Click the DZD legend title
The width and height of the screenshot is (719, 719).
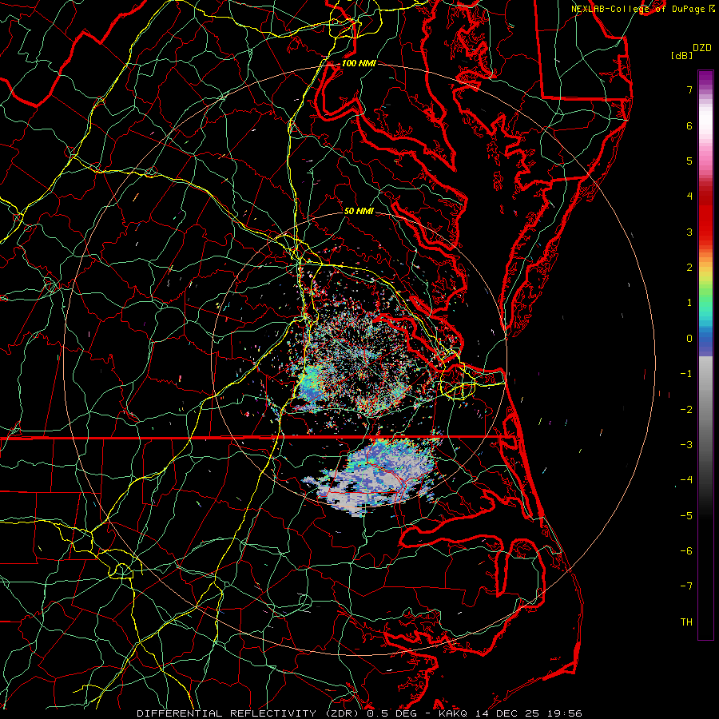[702, 48]
